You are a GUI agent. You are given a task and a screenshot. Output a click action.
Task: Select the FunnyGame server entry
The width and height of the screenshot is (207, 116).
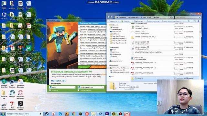coord(92,29)
